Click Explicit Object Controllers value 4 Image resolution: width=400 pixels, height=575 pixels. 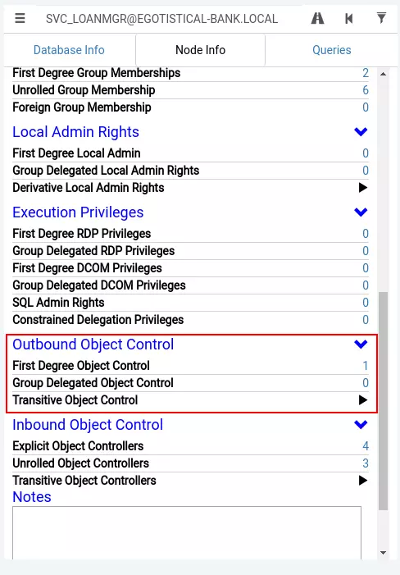tap(366, 446)
